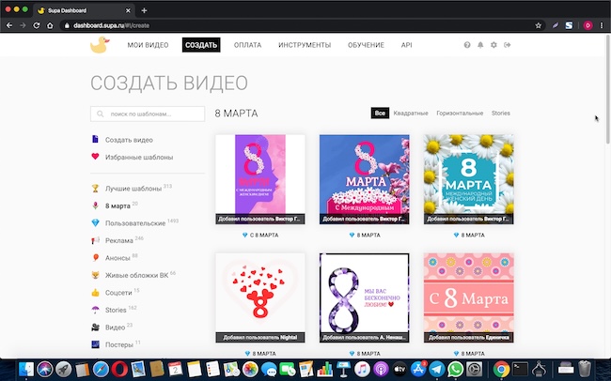Viewport: 611px width, 381px height.
Task: Open App Store from the Dock
Action: [418, 369]
